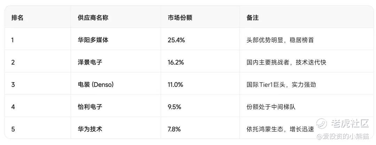376x145 pixels.
Task: Click the 老虎社区 watermark text
Action: pyautogui.click(x=349, y=123)
